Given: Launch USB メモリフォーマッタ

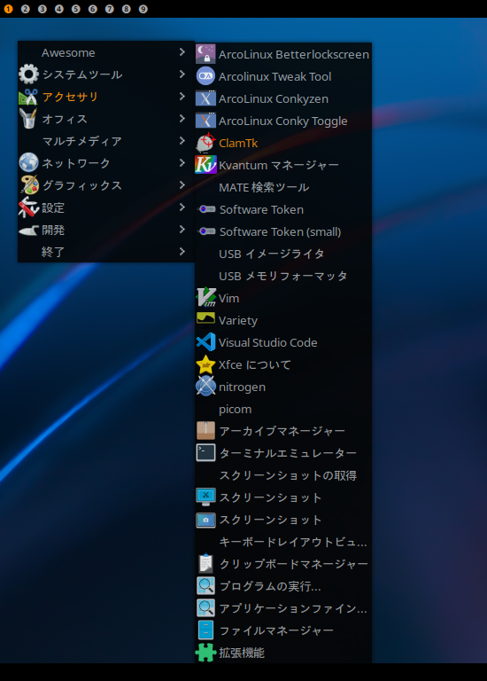Looking at the screenshot, I should pyautogui.click(x=283, y=276).
